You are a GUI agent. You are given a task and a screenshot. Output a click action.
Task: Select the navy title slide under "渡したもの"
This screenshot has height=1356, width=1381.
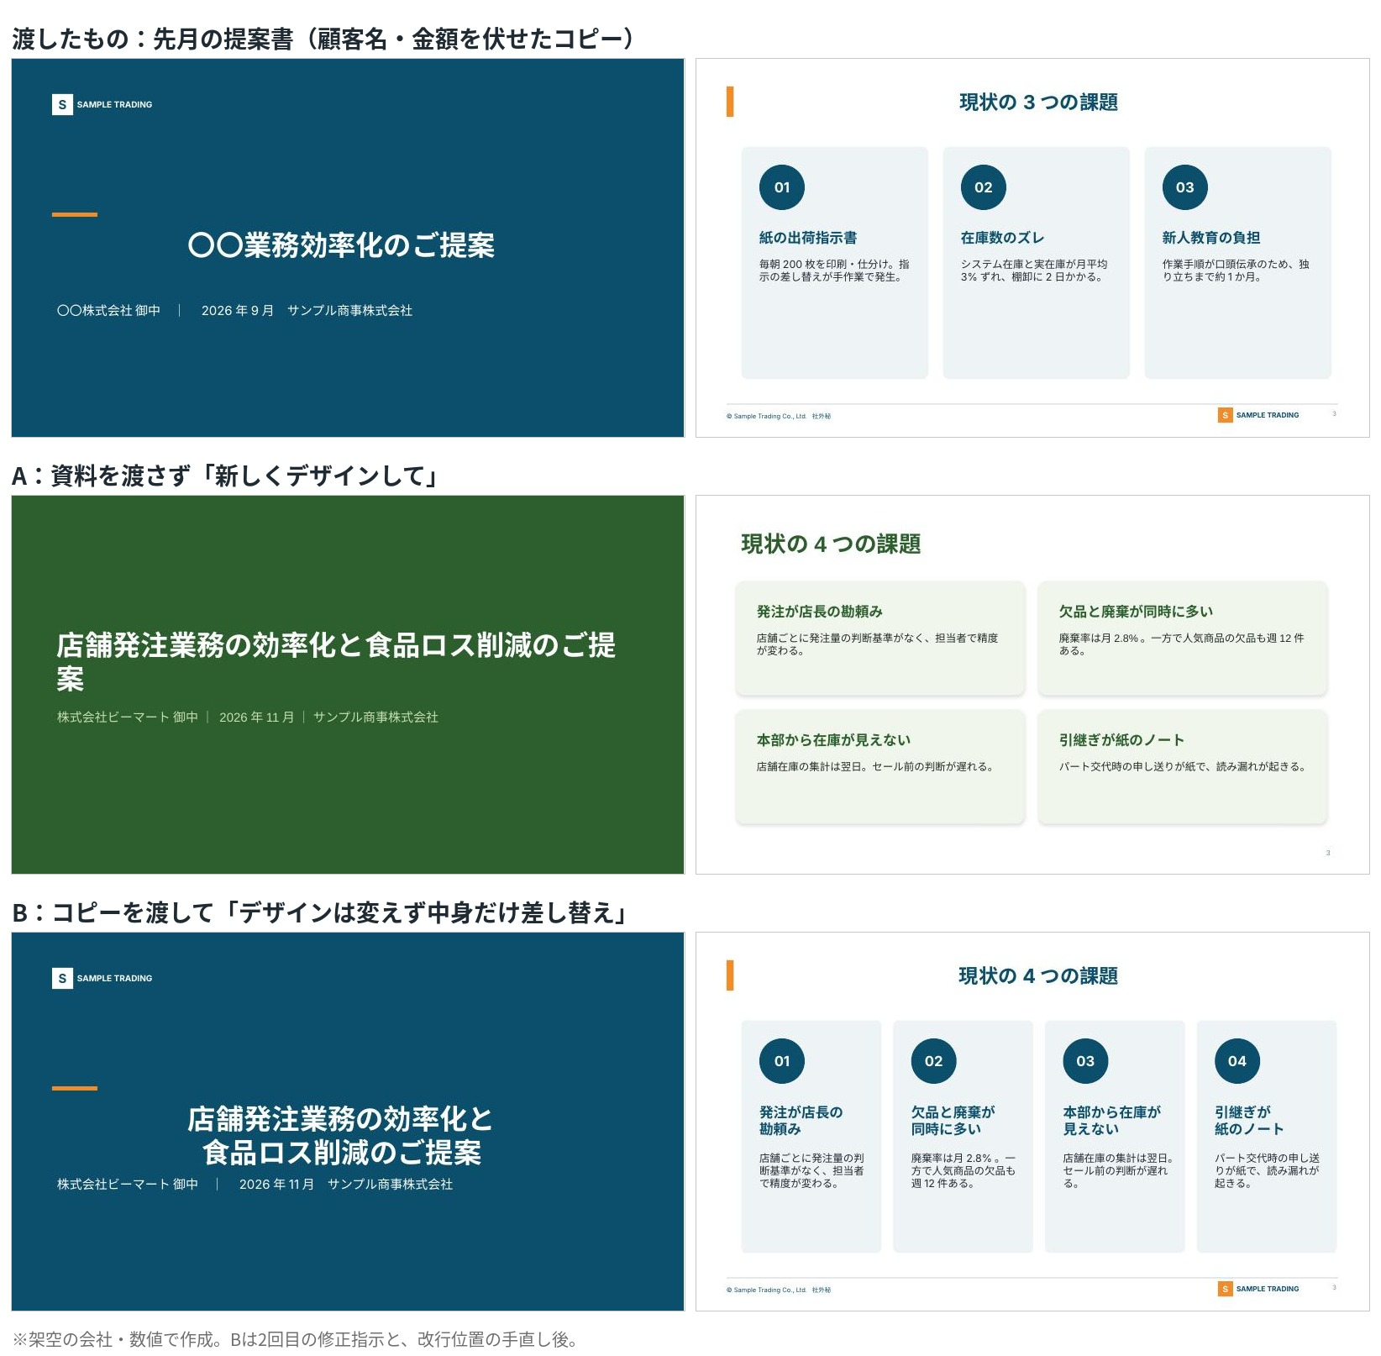348,248
